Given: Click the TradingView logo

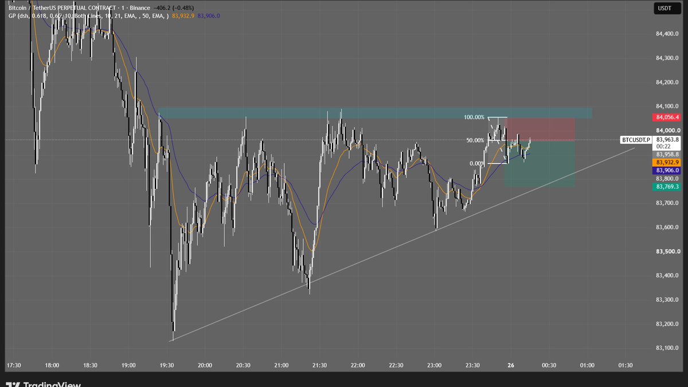Looking at the screenshot, I should (x=43, y=385).
